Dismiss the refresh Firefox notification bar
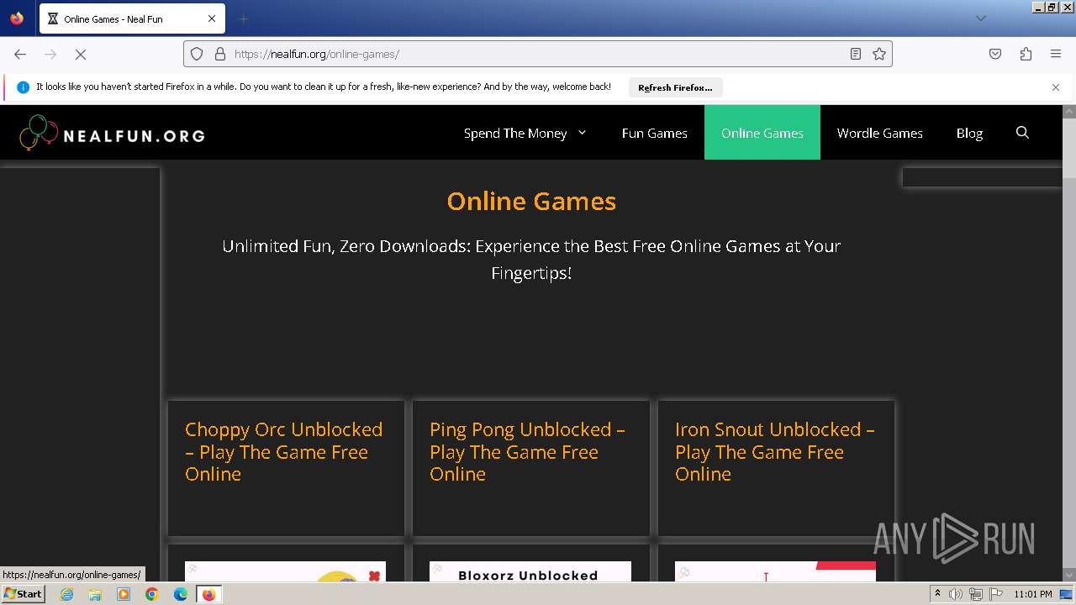The image size is (1076, 605). coord(1056,87)
